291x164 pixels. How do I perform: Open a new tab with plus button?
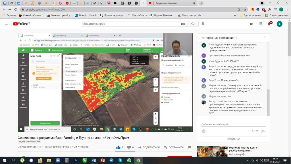point(201,3)
